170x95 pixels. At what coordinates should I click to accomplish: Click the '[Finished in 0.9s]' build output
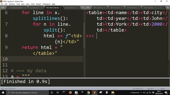coord(25,82)
